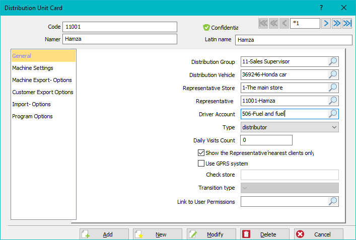Image resolution: width=356 pixels, height=240 pixels.
Task: Click the Modify button
Action: point(211,234)
